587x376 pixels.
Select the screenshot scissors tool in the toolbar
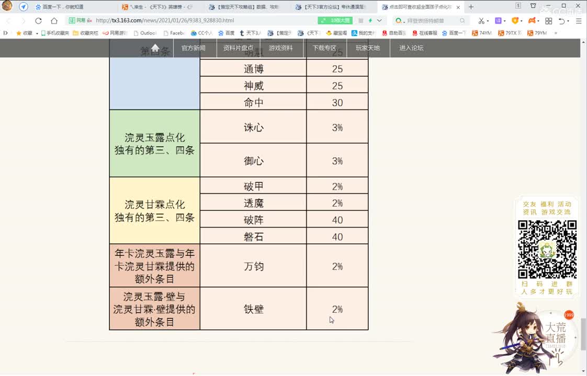pyautogui.click(x=481, y=20)
